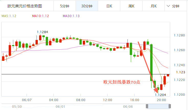Toggle the MA30 moving average legend
The height and width of the screenshot is (110, 188).
pos(71,16)
